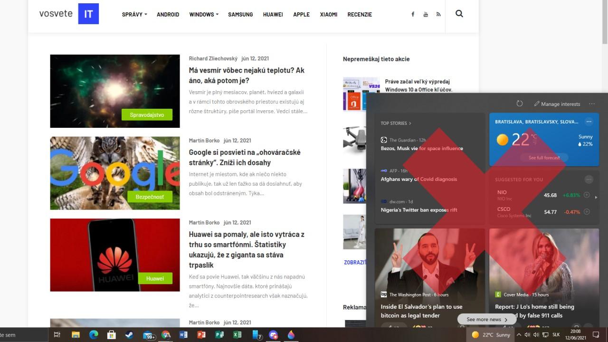Viewport: 608px width, 342px height.
Task: Add CSCO stock to watchlist
Action: (587, 212)
